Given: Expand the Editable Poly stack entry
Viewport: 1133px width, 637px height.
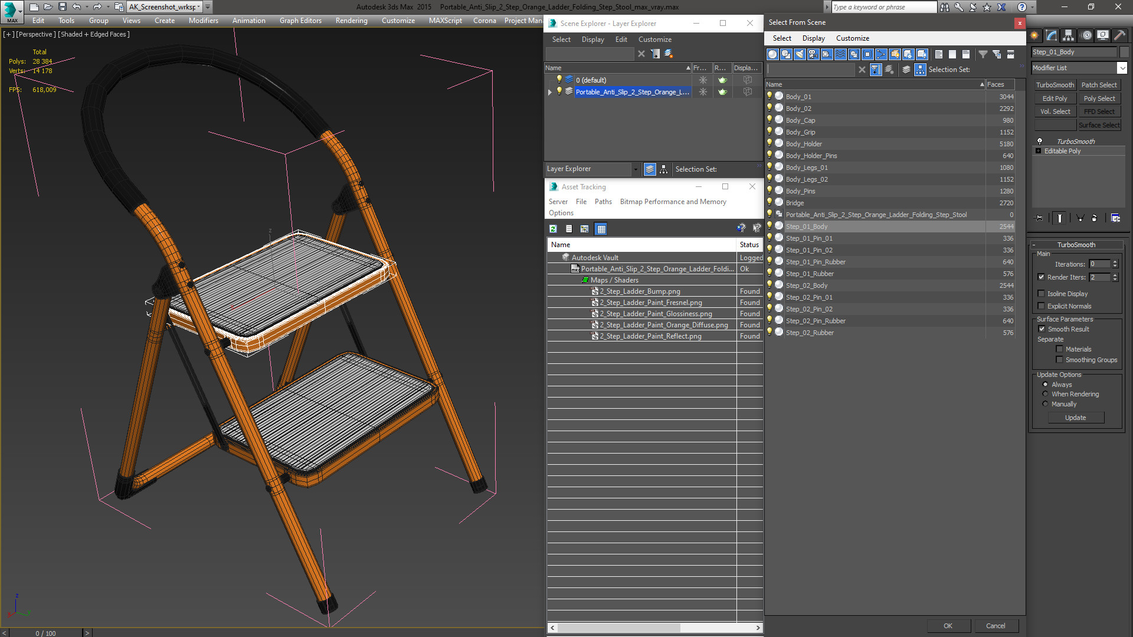Looking at the screenshot, I should coord(1039,151).
